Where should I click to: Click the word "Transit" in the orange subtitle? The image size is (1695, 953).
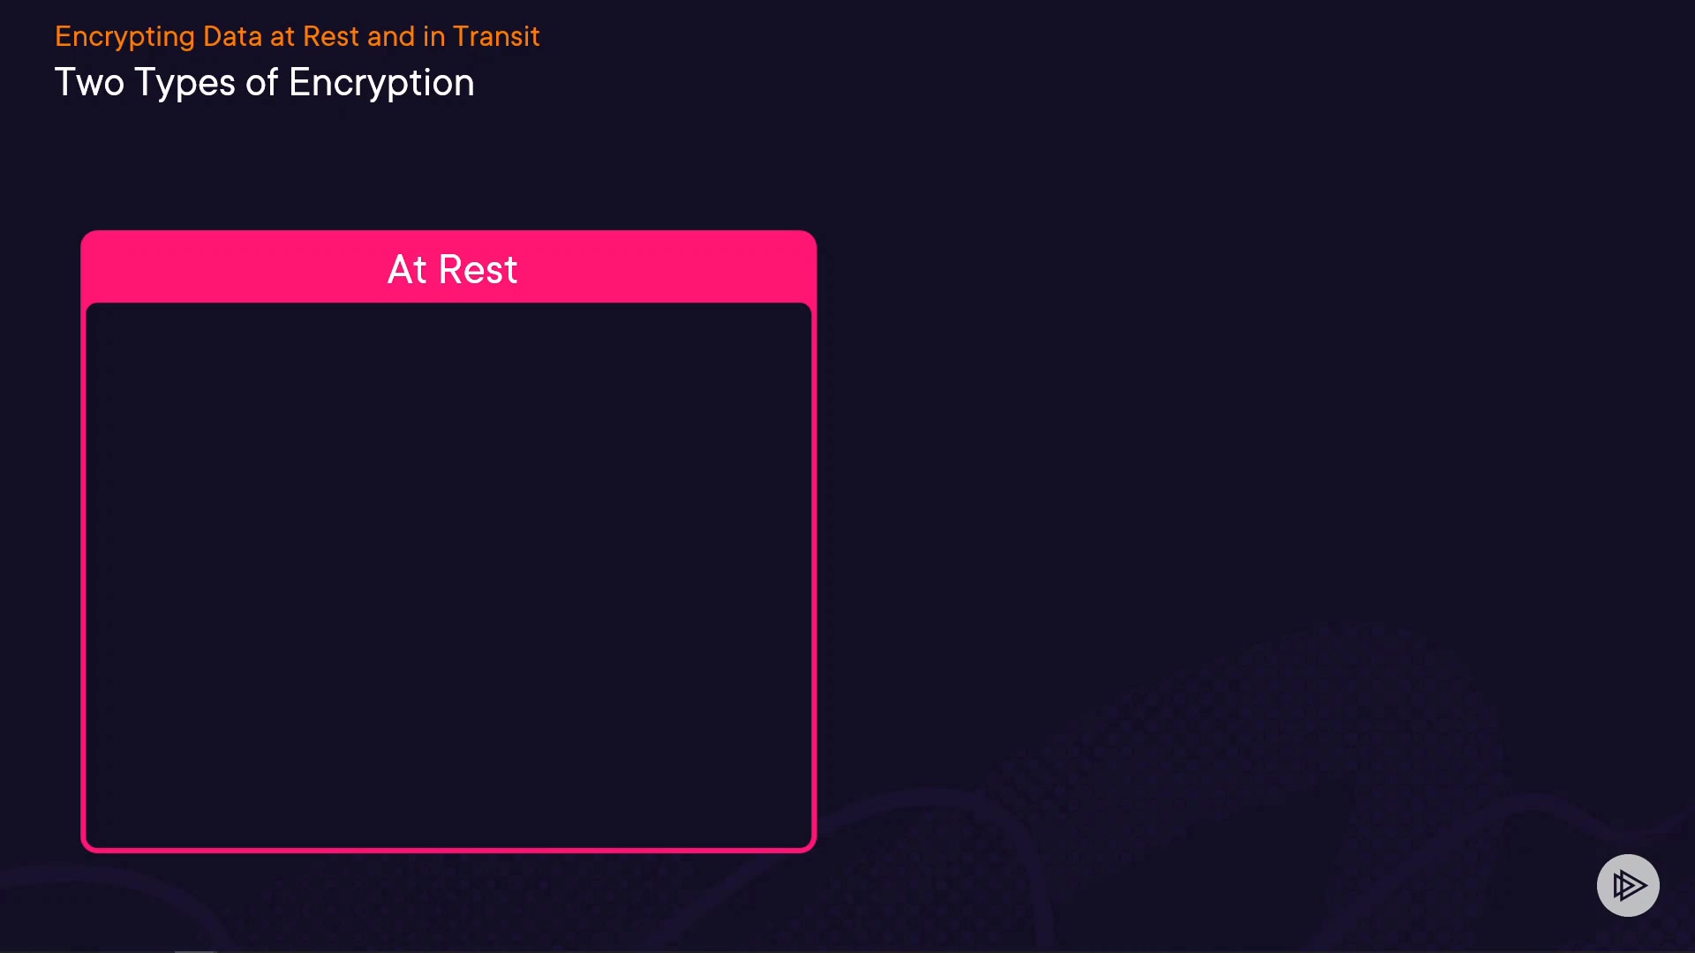click(x=495, y=36)
